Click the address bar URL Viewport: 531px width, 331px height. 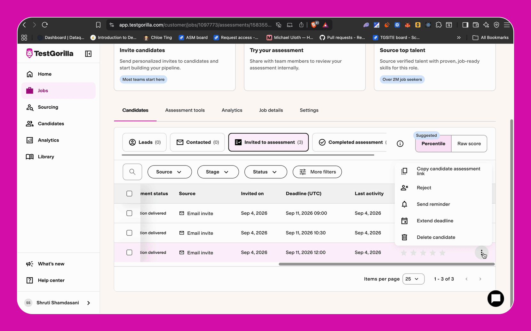point(195,25)
